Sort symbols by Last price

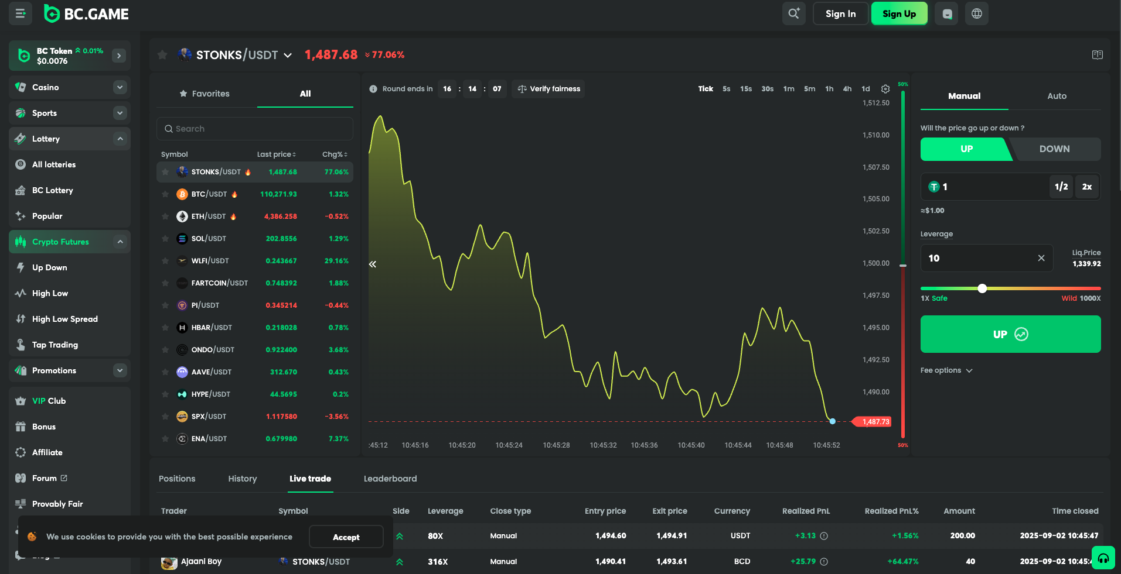click(277, 154)
